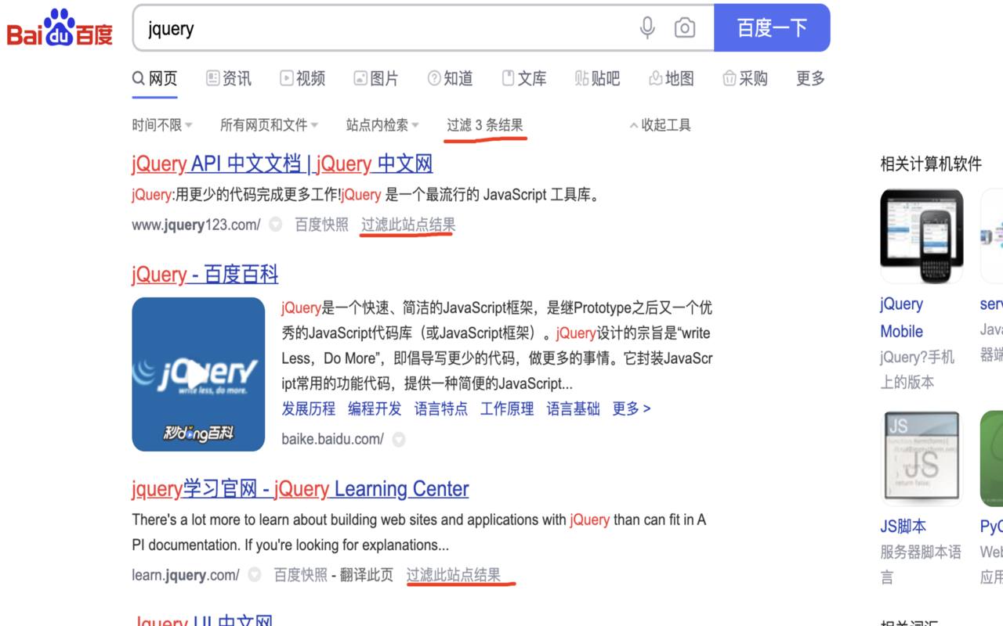Open jQuery API 中文文档 result title
This screenshot has height=626, width=1003.
[x=282, y=164]
